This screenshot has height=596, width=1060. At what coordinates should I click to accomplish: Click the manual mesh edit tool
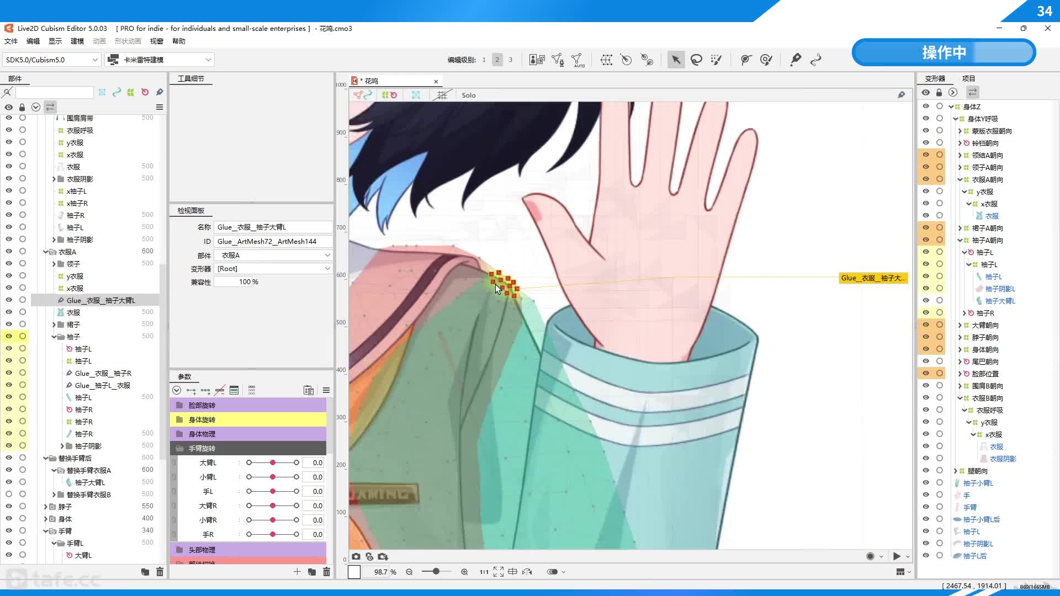coord(558,60)
